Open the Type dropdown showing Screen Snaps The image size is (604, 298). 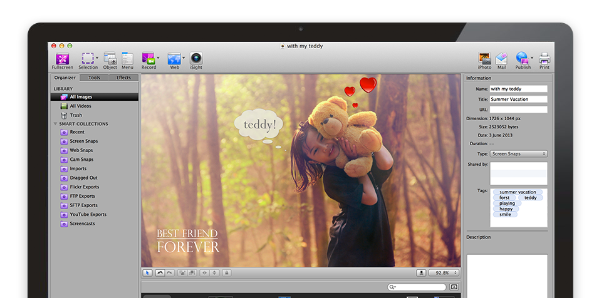click(519, 153)
